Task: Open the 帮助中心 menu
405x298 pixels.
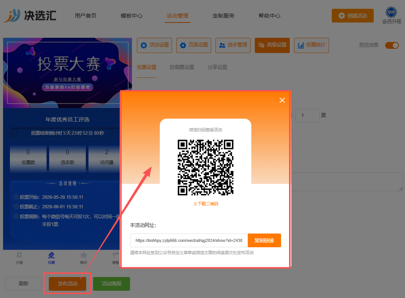Action: tap(269, 16)
